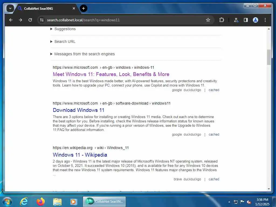
Task: Launch Firefox from the taskbar
Action: tap(40, 202)
